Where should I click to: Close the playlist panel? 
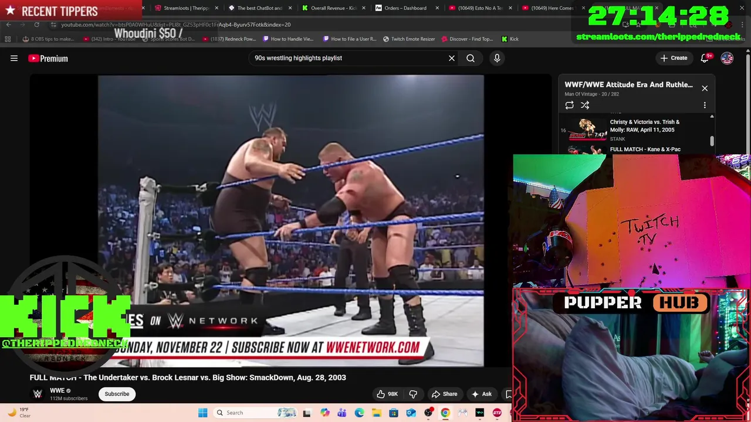(705, 88)
